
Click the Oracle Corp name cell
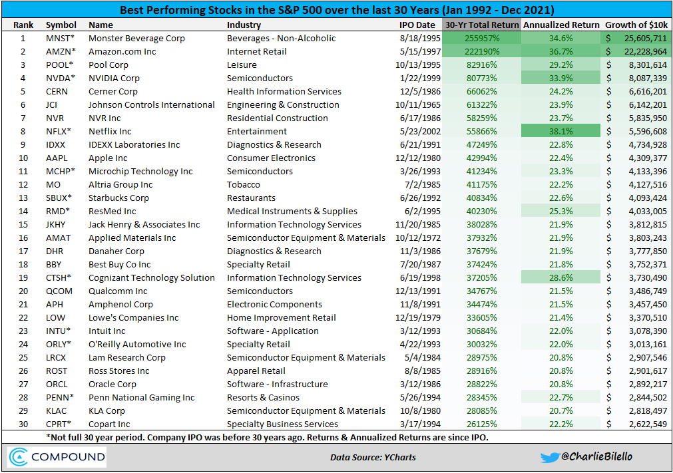tap(112, 384)
